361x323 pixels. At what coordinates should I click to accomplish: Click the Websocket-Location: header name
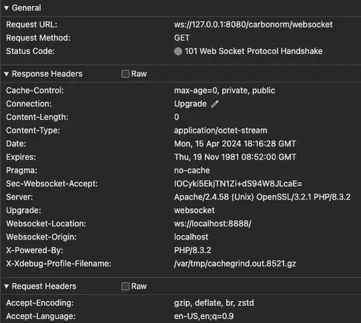[x=46, y=224]
